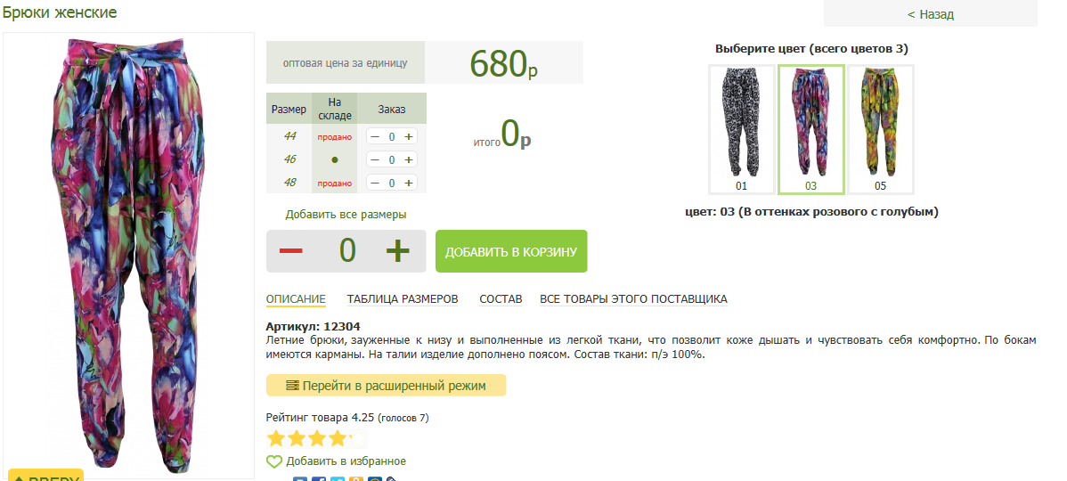Decrease order quantity for size 48
This screenshot has height=481, width=1067.
click(375, 183)
